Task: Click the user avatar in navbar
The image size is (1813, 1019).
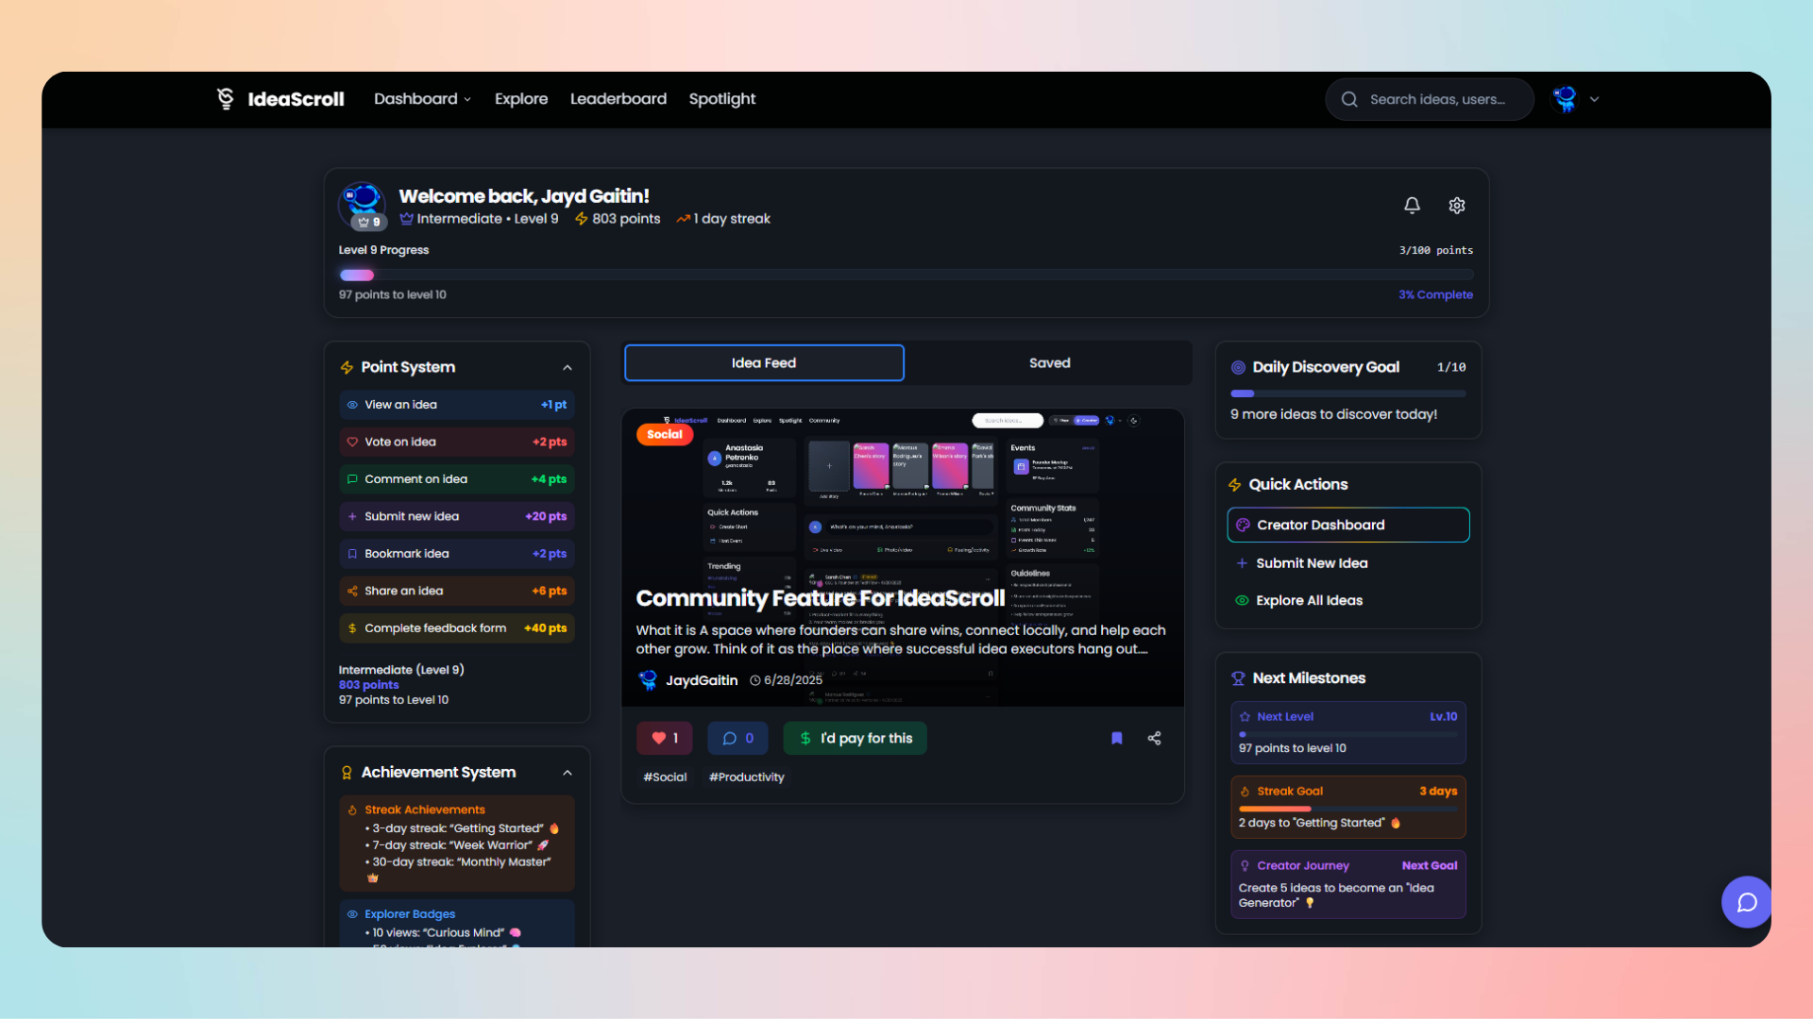Action: 1565,99
